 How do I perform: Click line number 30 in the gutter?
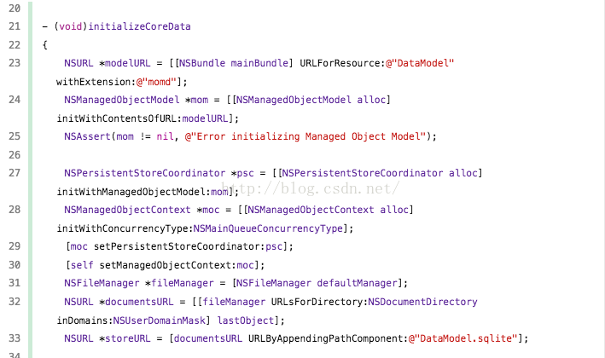(x=15, y=265)
